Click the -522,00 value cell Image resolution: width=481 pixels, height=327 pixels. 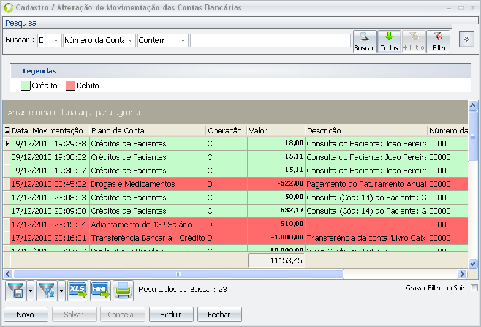click(x=276, y=184)
